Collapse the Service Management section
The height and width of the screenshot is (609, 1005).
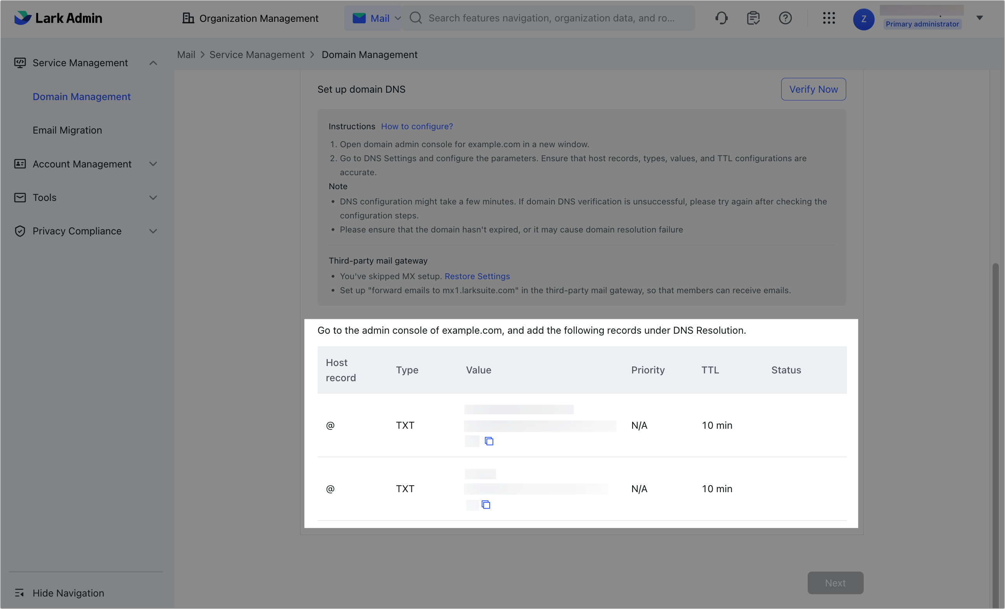pyautogui.click(x=153, y=62)
